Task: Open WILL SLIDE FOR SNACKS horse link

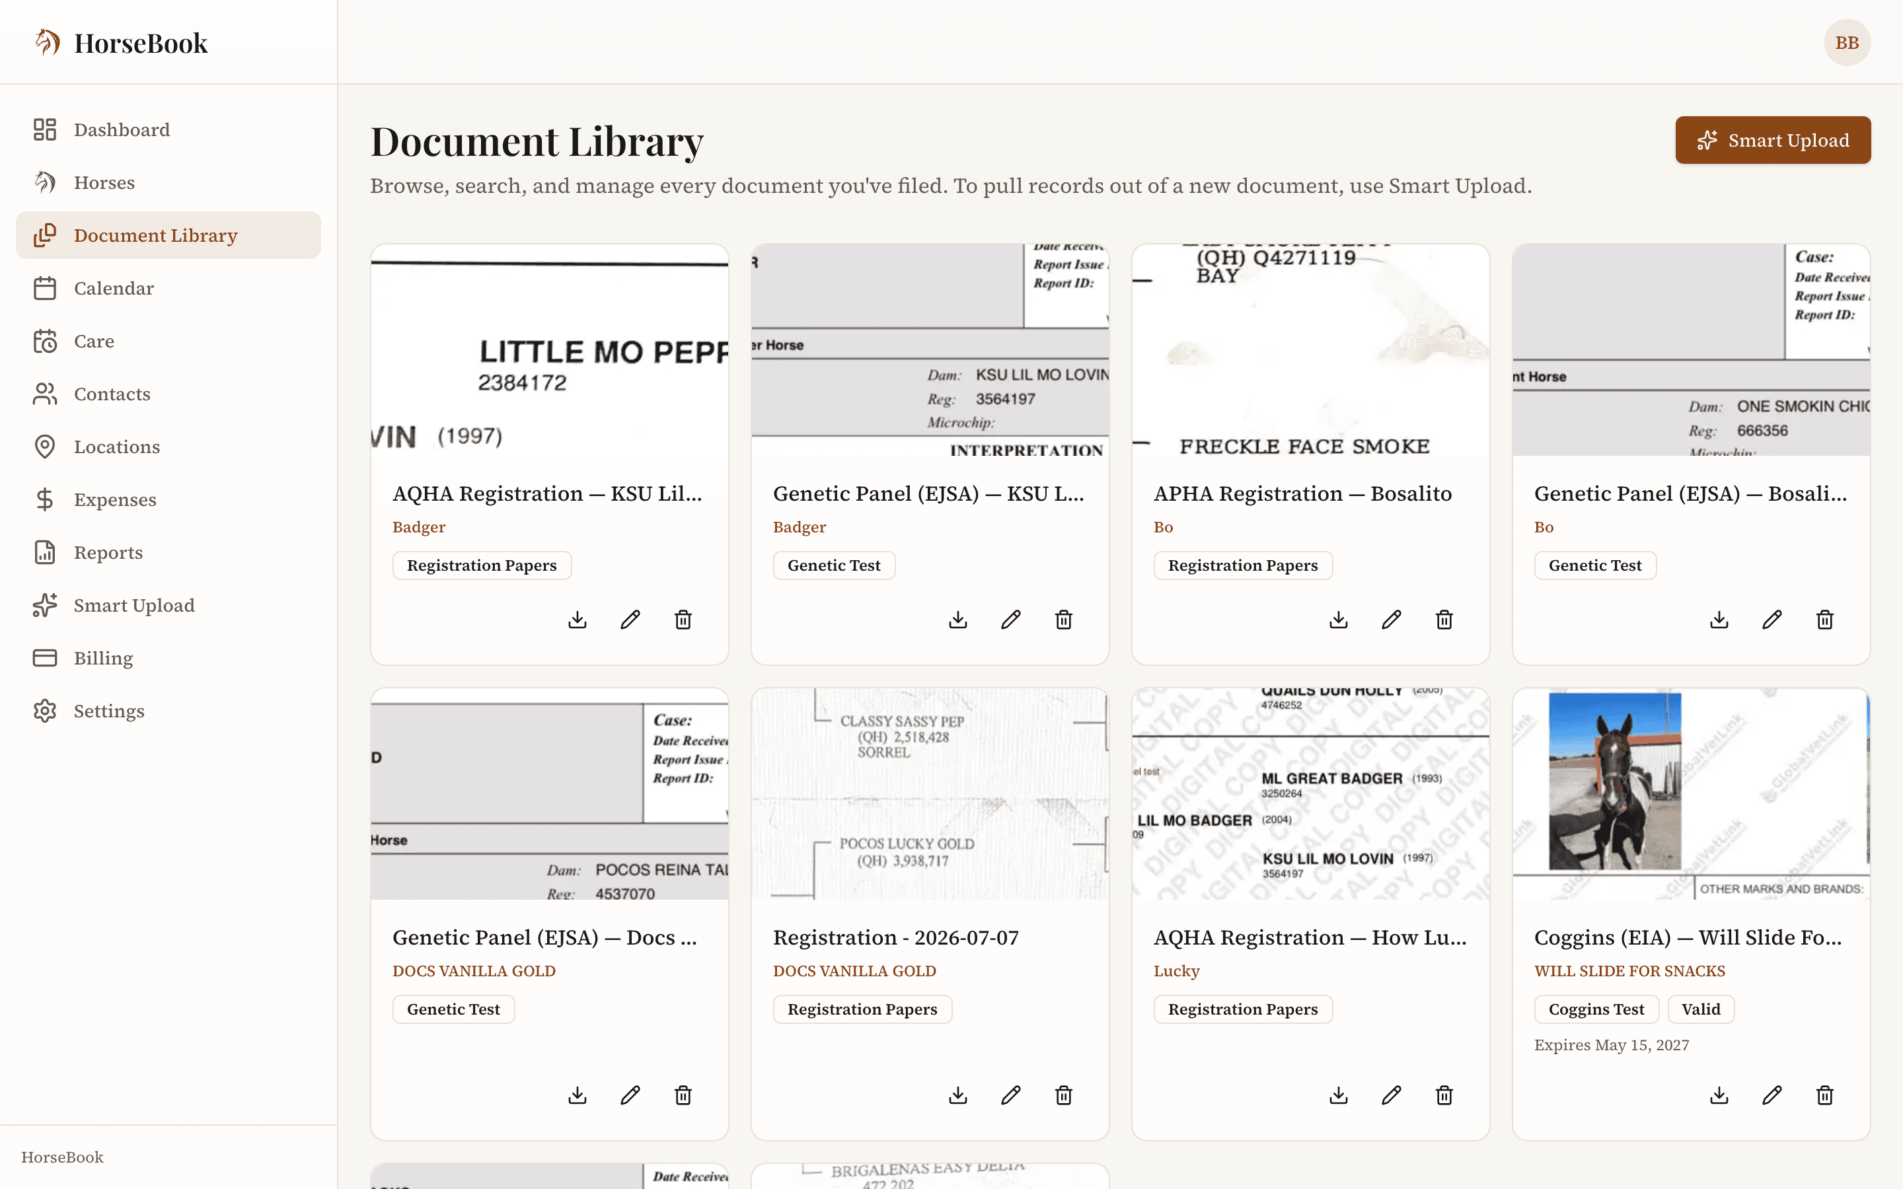Action: [x=1629, y=971]
